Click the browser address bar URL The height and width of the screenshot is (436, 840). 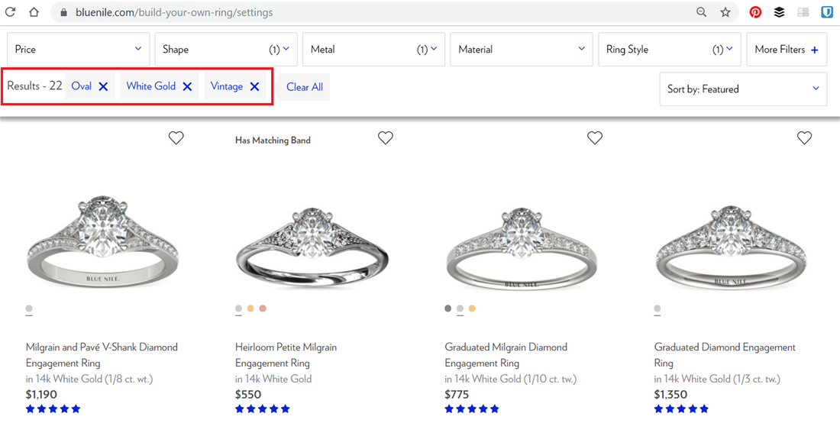[174, 12]
